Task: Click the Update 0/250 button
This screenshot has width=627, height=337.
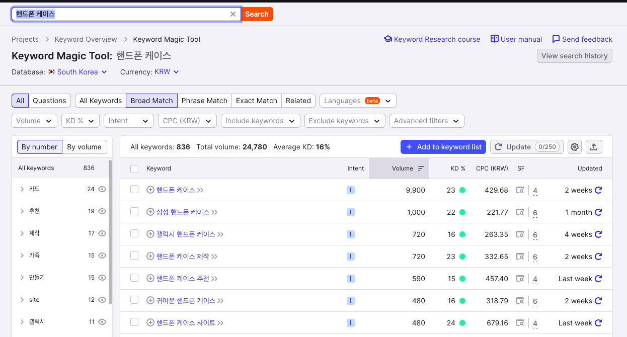Action: point(527,147)
